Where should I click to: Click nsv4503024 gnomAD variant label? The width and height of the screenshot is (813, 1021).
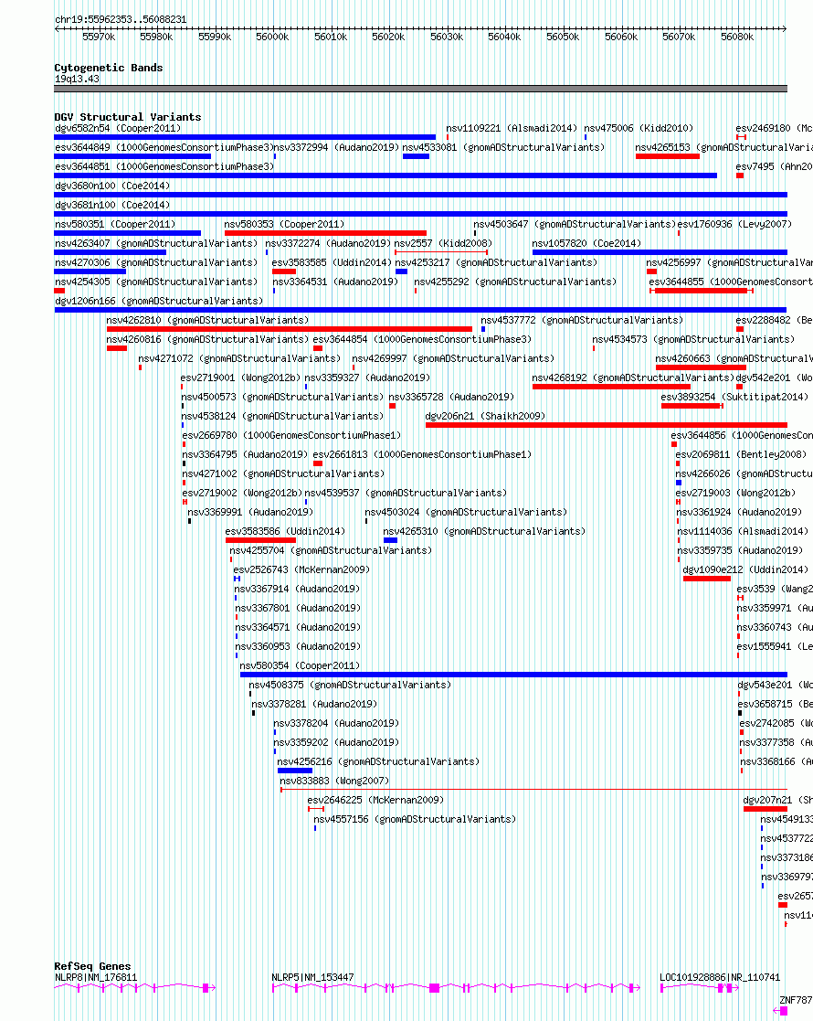coord(465,512)
